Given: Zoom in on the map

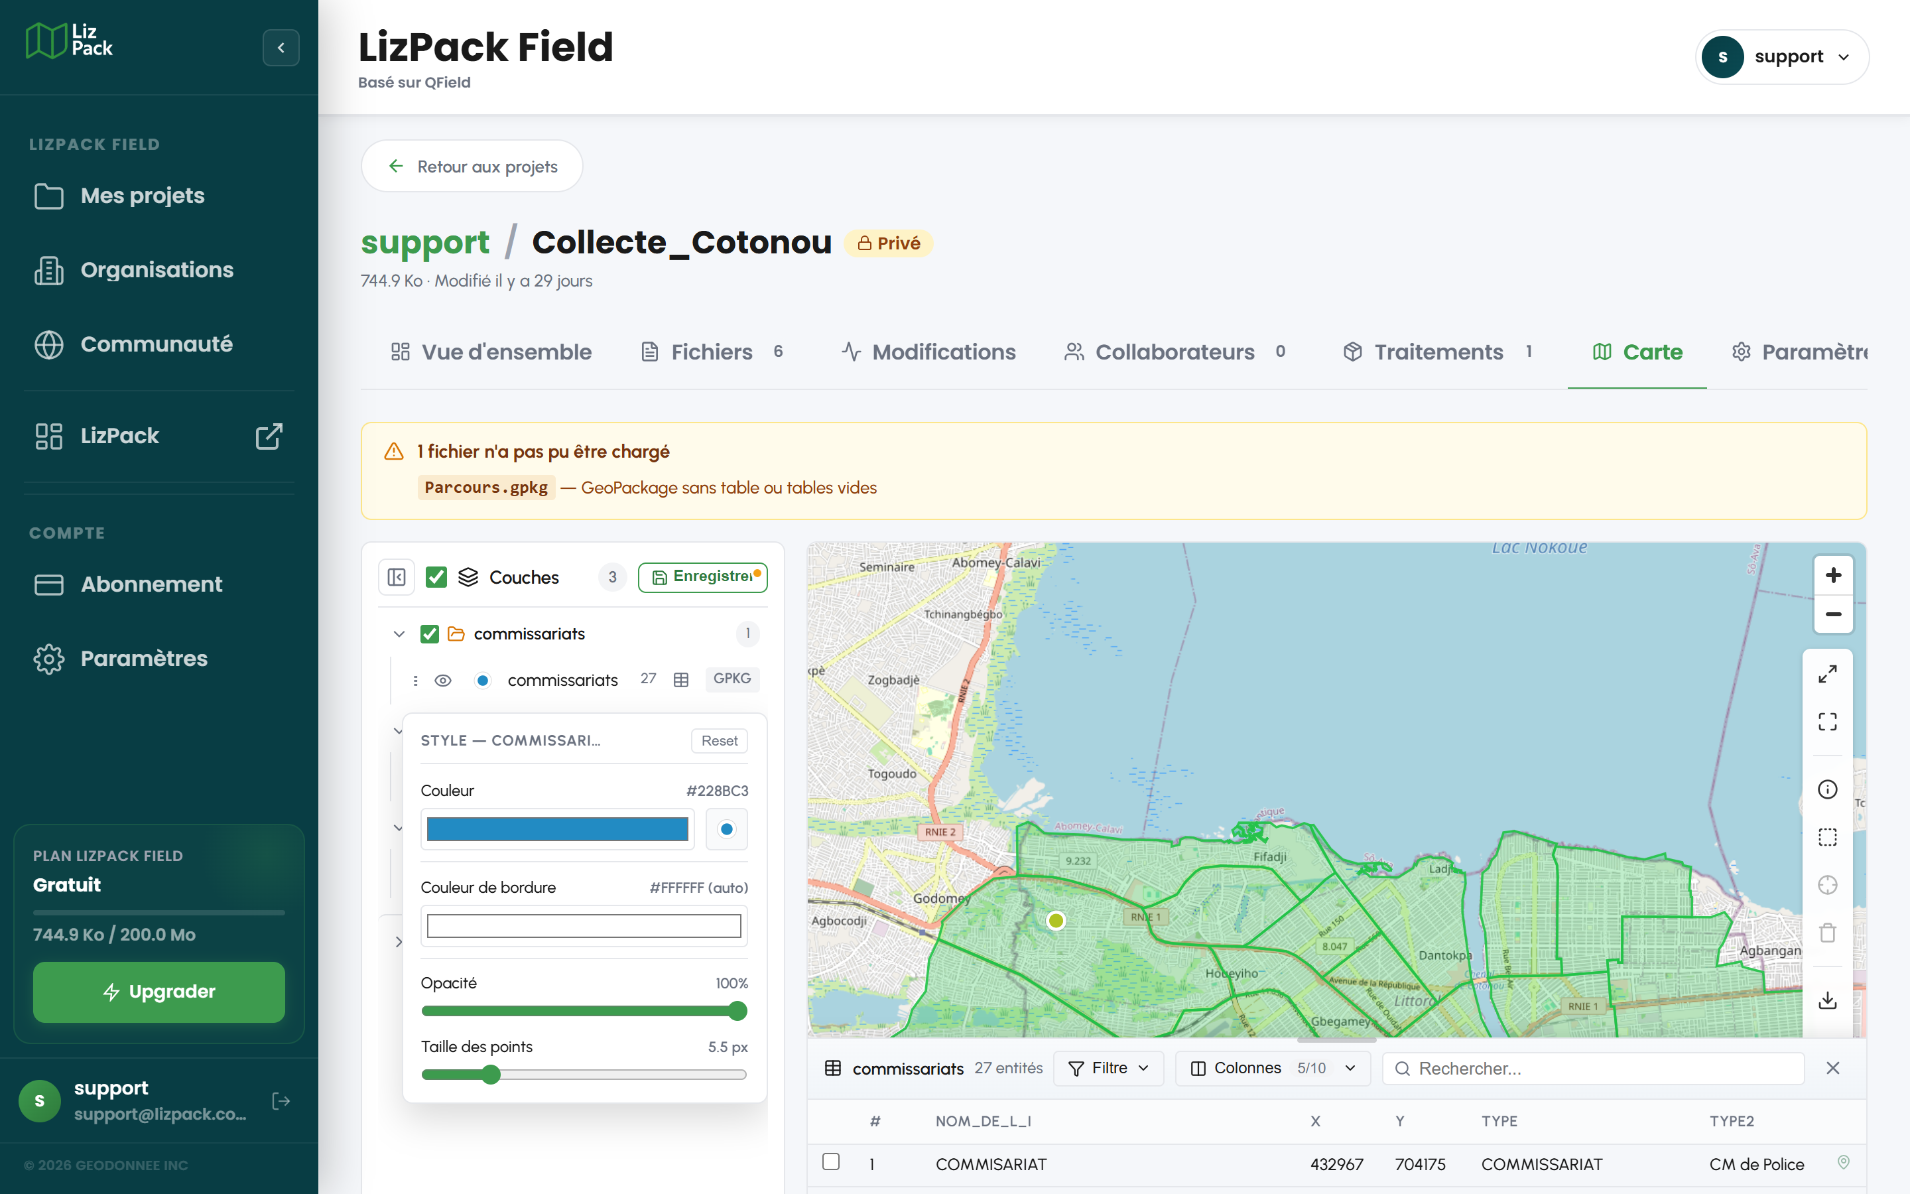Looking at the screenshot, I should 1832,576.
